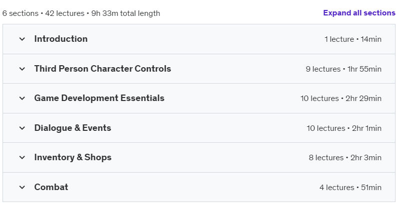Click the 4 lectures • 51min label

point(350,188)
